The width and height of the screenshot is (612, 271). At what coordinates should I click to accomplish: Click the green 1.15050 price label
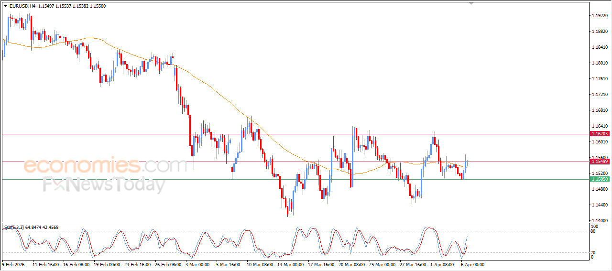(x=600, y=179)
